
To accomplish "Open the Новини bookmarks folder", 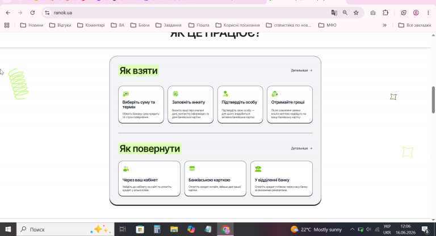I will (x=32, y=26).
